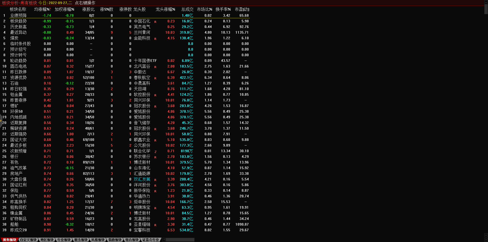The width and height of the screenshot is (488, 242).
Task: Click the Z marker beside 联合化学
Action: pos(155,152)
